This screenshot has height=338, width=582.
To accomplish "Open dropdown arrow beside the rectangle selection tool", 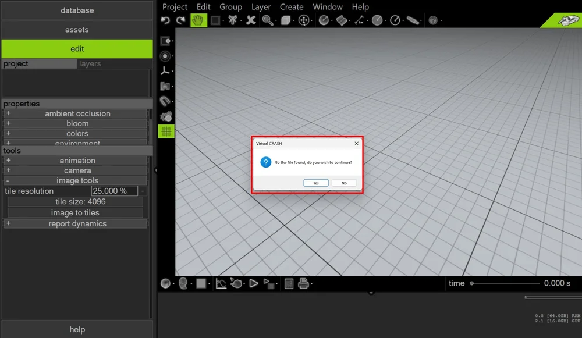I will (x=223, y=21).
